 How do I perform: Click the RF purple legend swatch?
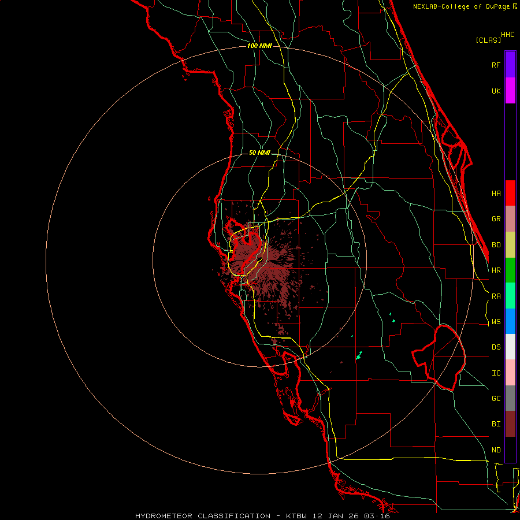point(510,65)
